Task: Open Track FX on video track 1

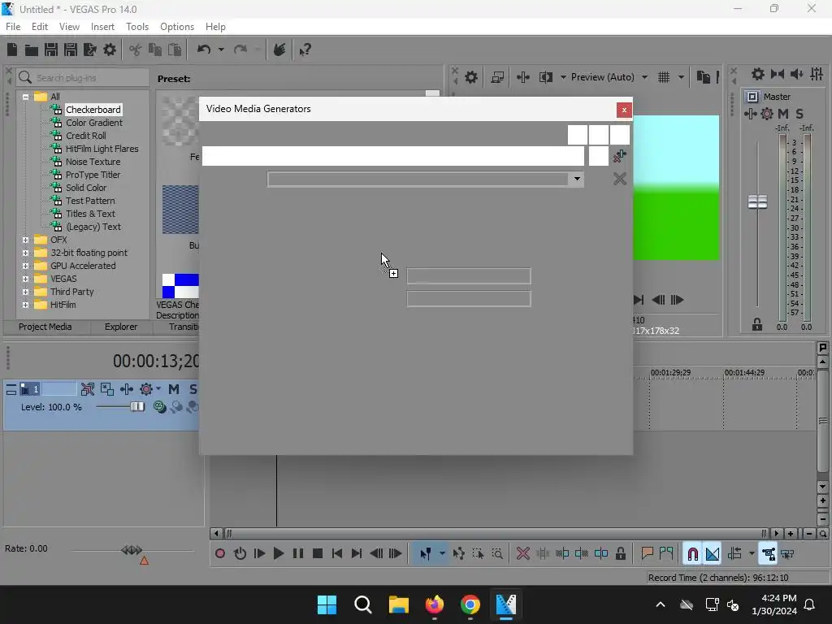Action: [x=127, y=389]
